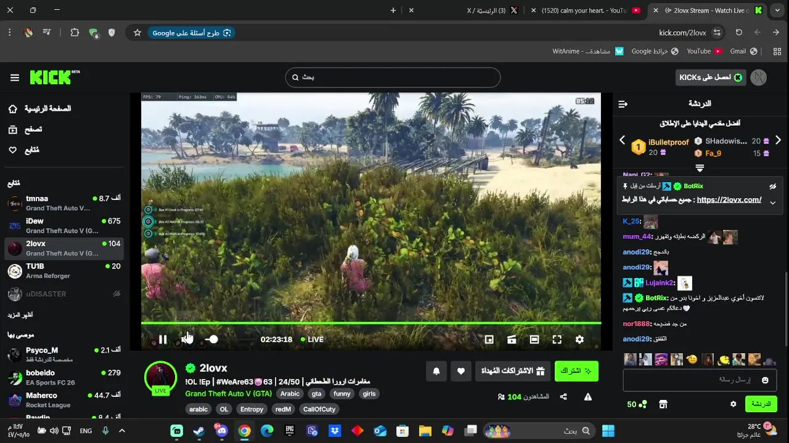Viewport: 789px width, 443px height.
Task: Open the 2lovx streamer avatar
Action: point(160,377)
